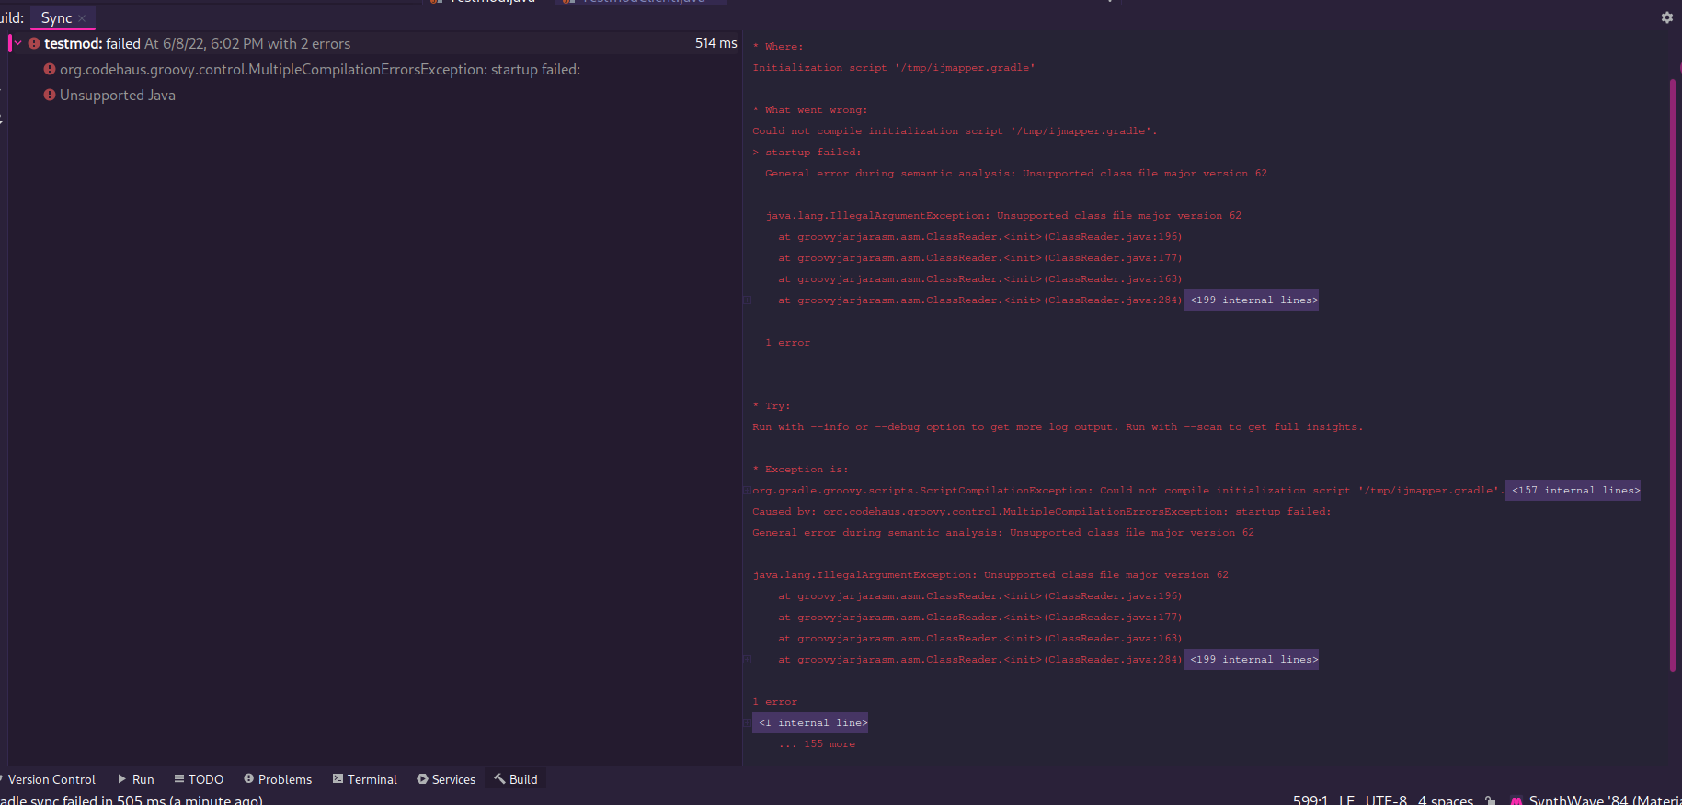Click the 'Could not compile initialization script' line
1682x805 pixels.
pyautogui.click(x=955, y=131)
